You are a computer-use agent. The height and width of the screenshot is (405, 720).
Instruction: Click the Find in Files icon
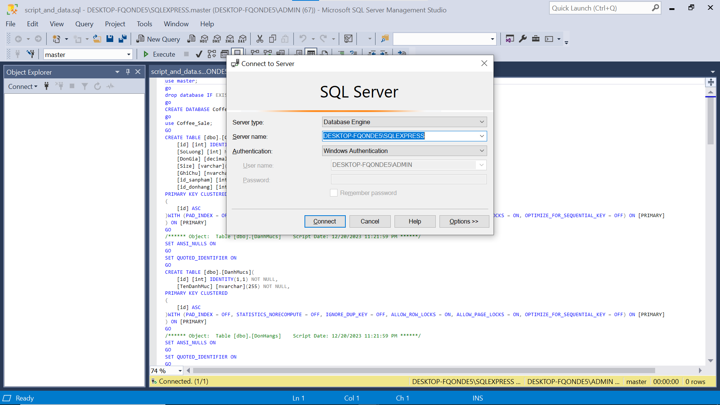[385, 39]
